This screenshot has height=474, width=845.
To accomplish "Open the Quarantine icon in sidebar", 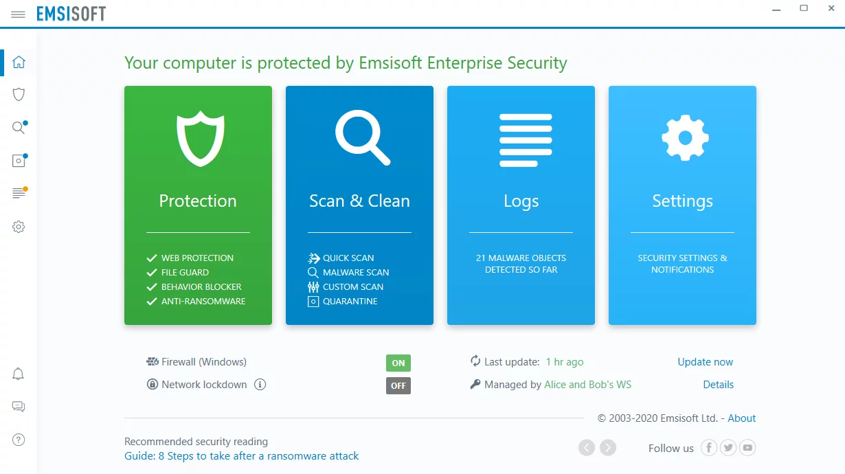I will (17, 160).
